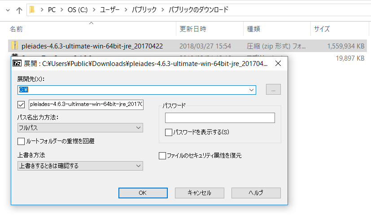The width and height of the screenshot is (371, 215).
Task: Browse for destination with ... button
Action: [273, 89]
